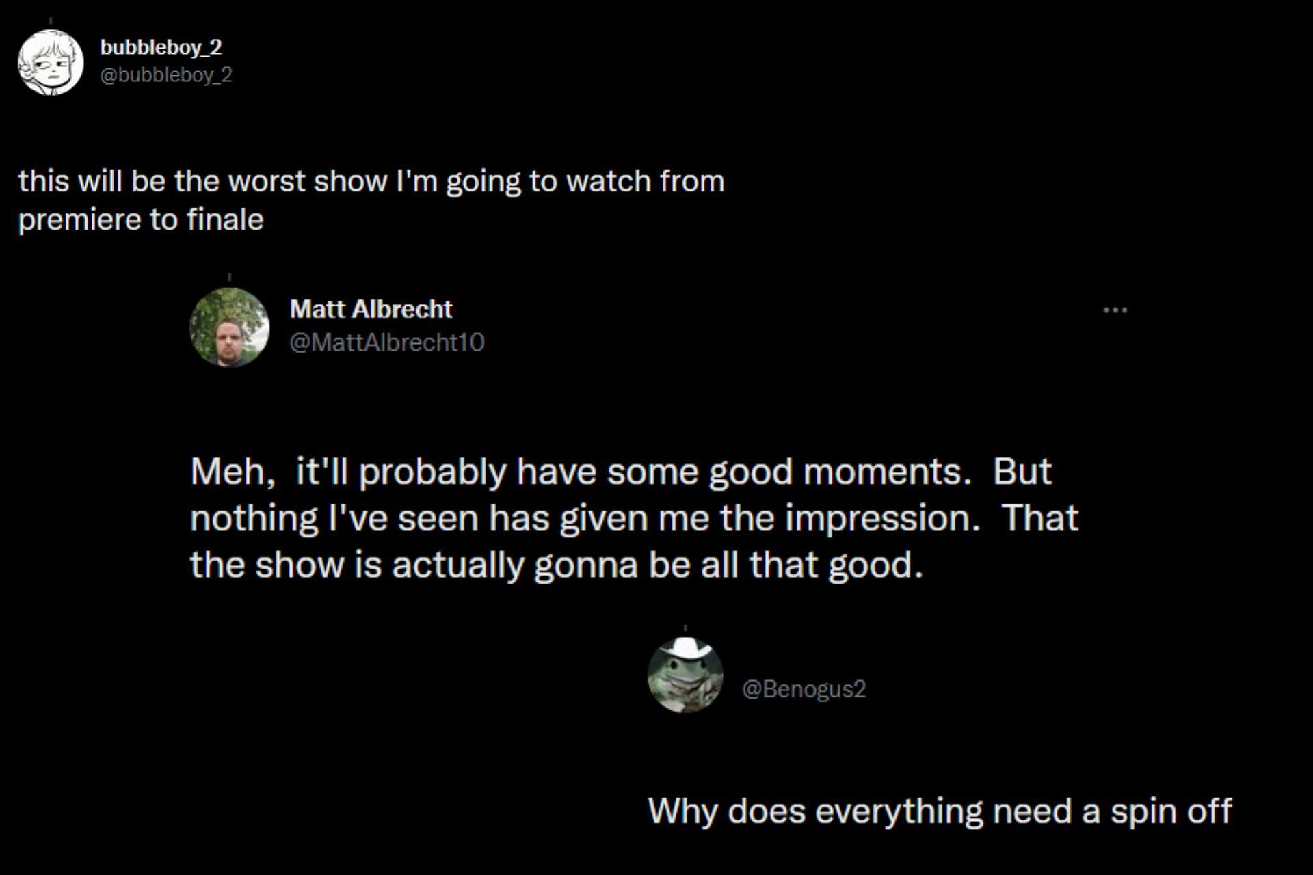The width and height of the screenshot is (1313, 875).
Task: Click the word "finale" in the first tweet
Action: (225, 220)
